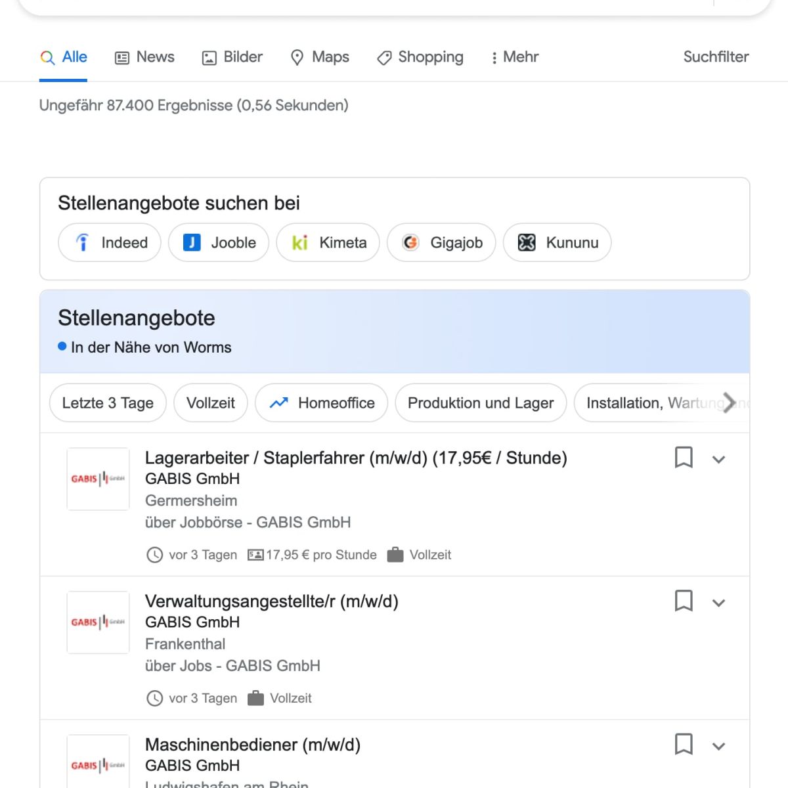The image size is (788, 788).
Task: Filter jobs by Produktion und Lager
Action: pos(481,403)
